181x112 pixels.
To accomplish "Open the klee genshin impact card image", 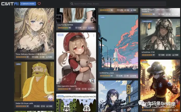I will (76, 58).
